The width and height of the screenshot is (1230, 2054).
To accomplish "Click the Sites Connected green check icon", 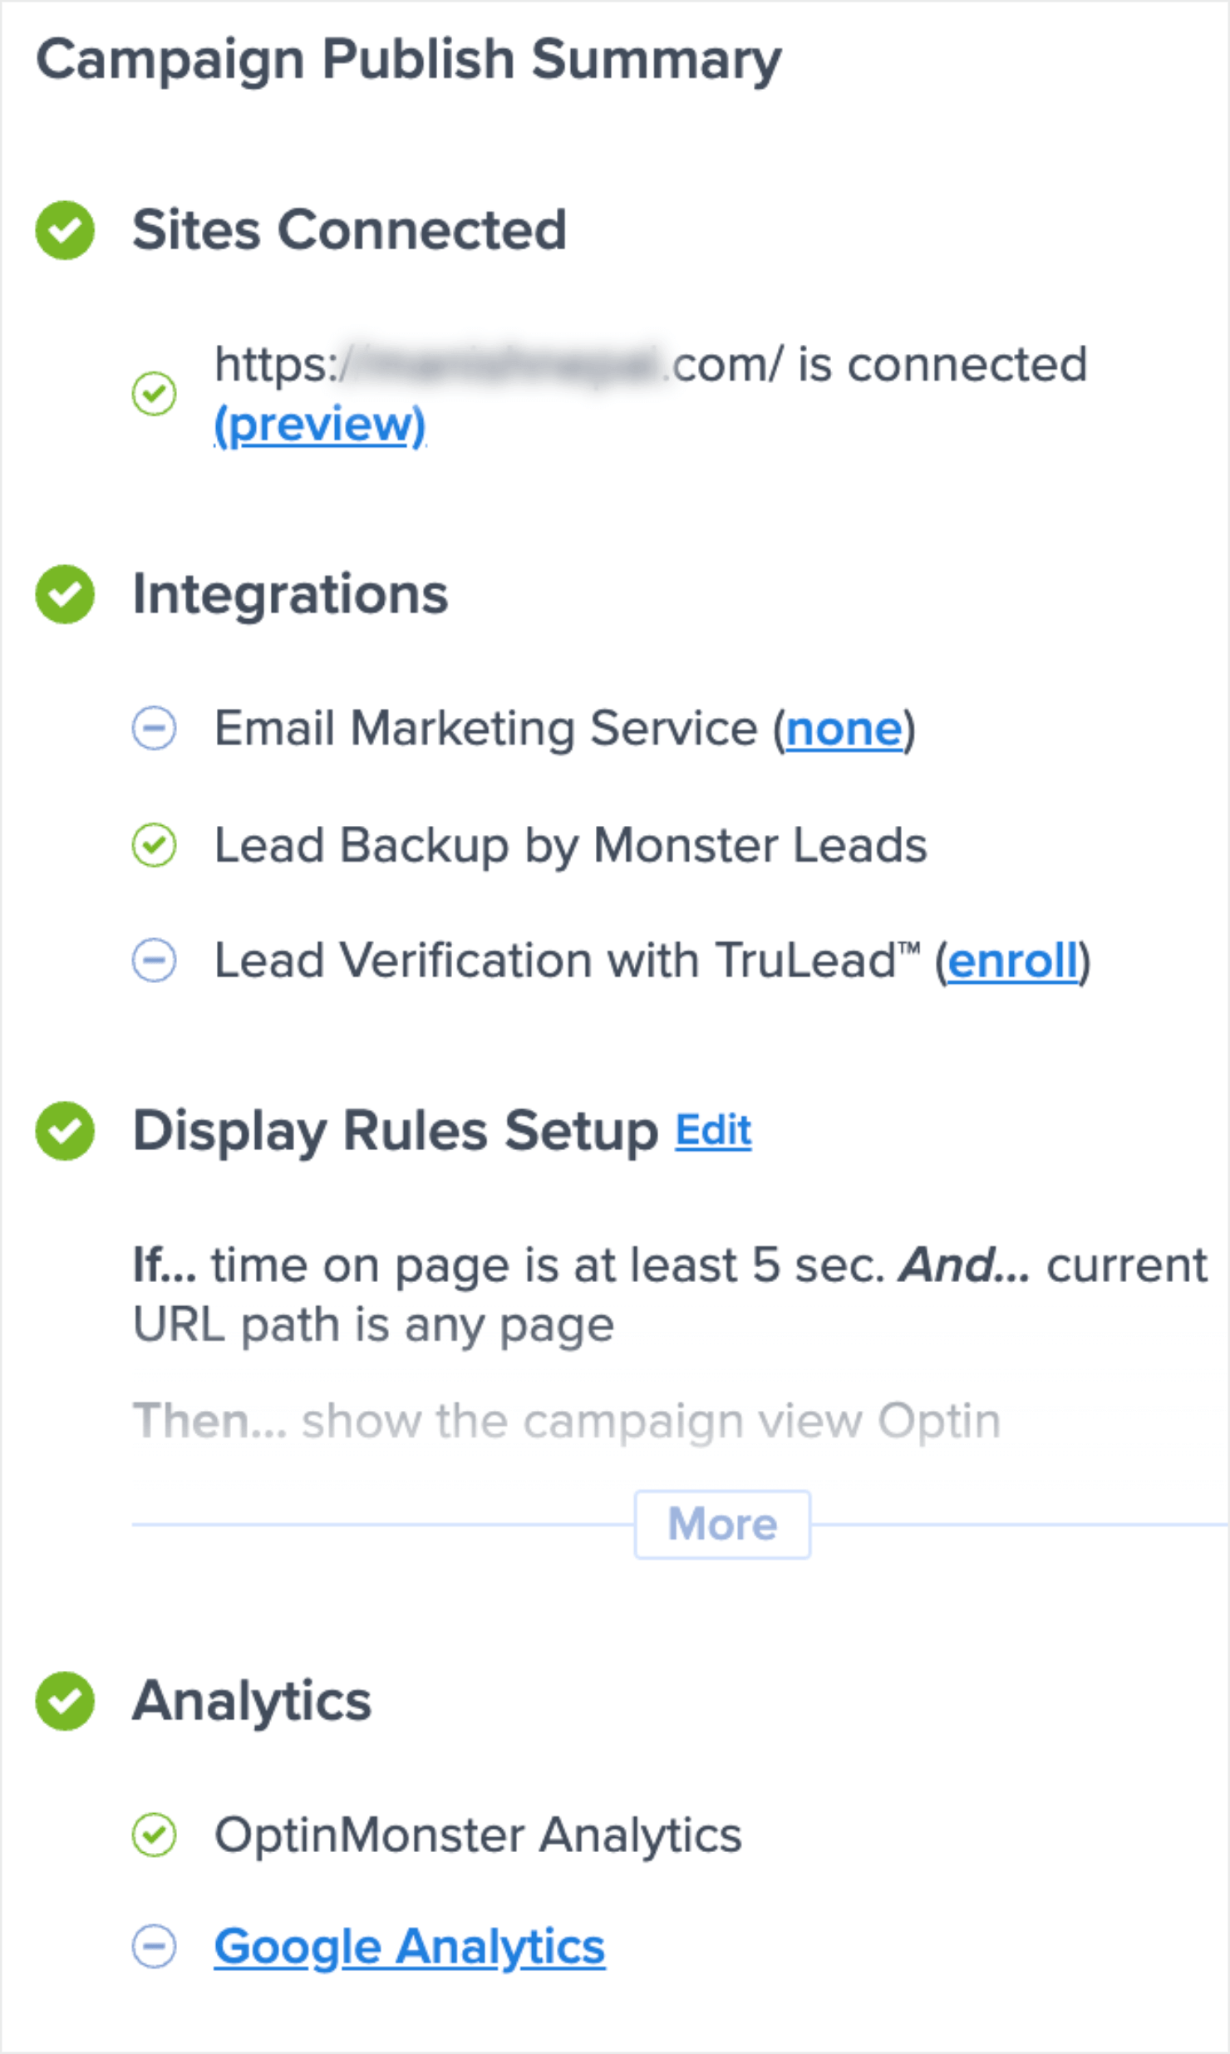I will pyautogui.click(x=65, y=230).
